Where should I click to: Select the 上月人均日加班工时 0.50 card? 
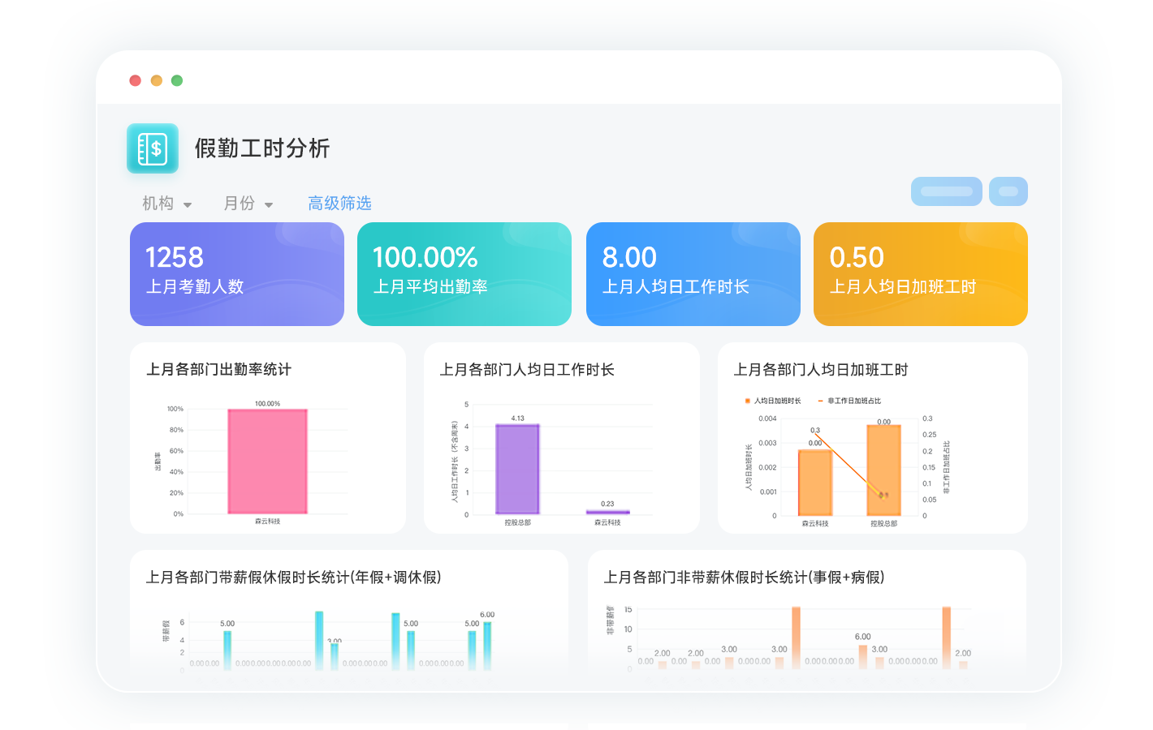[x=921, y=274]
